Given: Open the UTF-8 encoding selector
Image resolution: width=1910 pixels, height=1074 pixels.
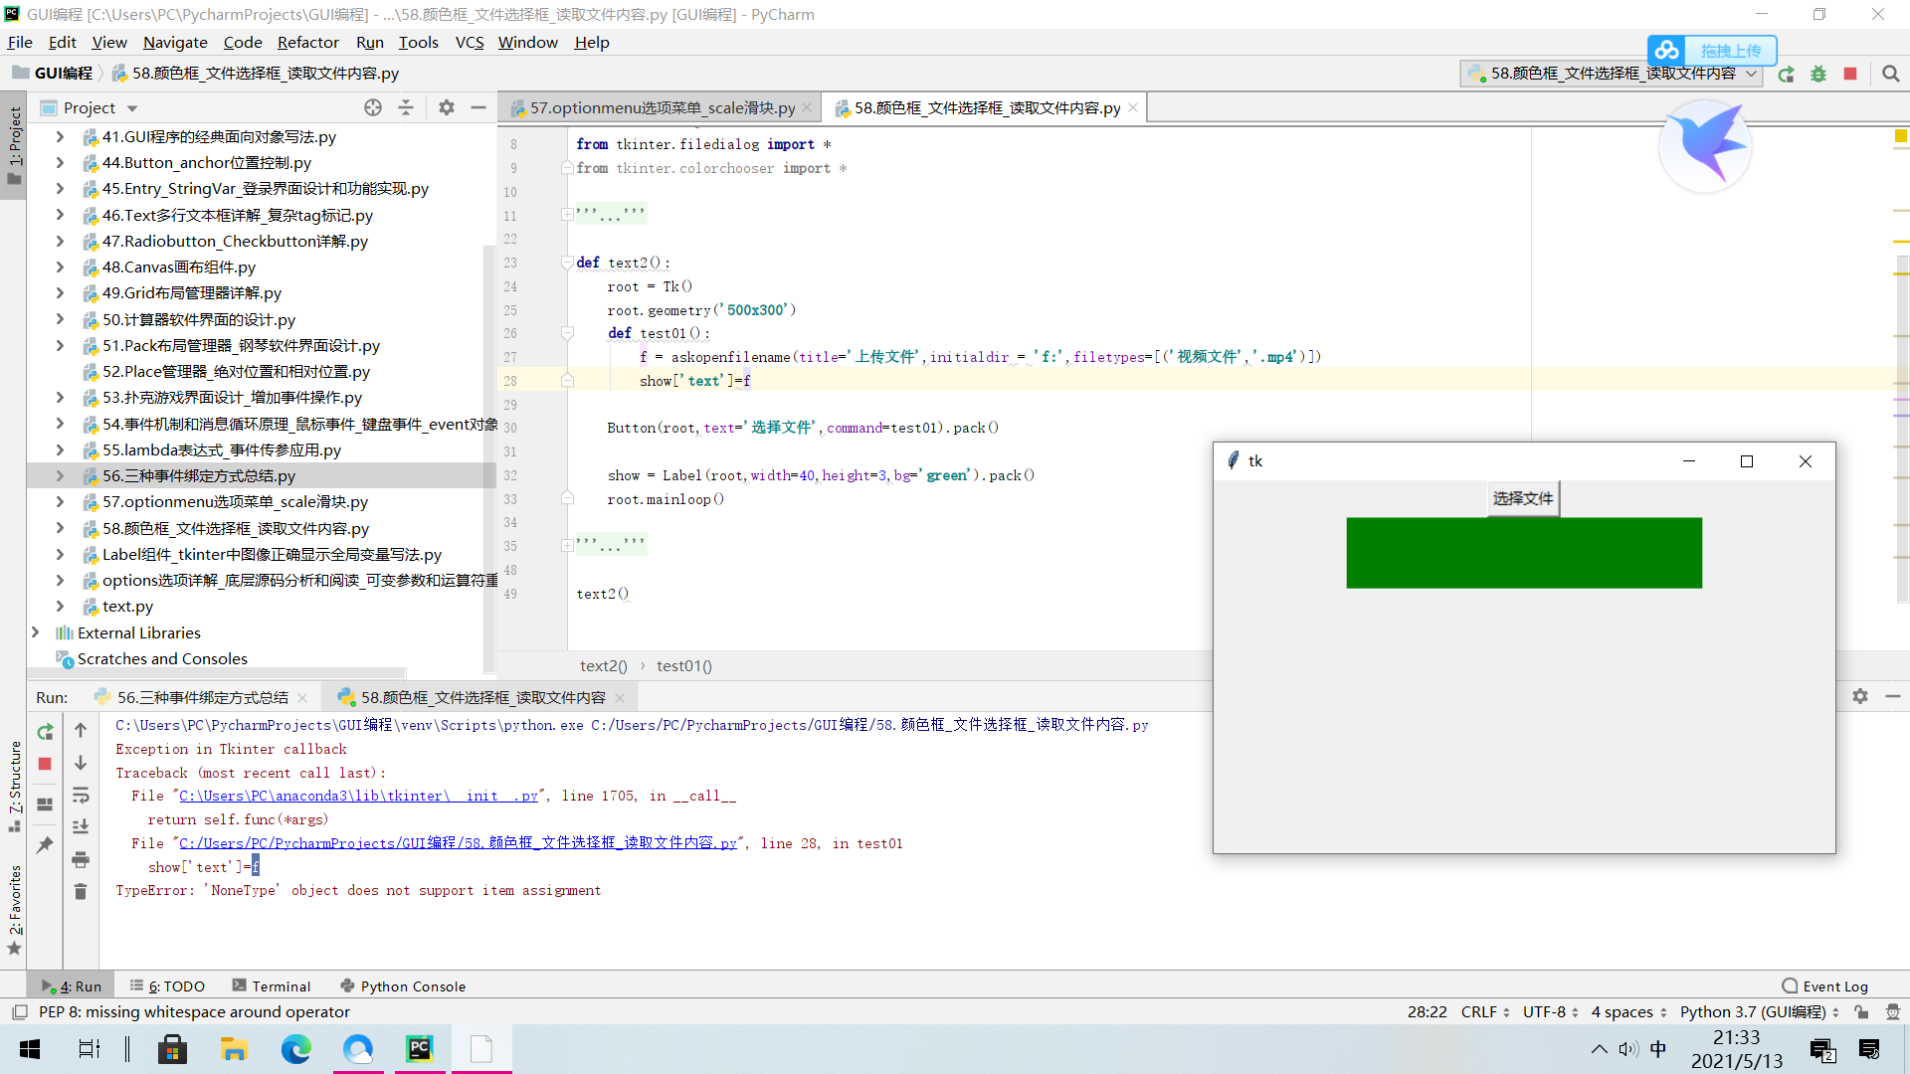Looking at the screenshot, I should (1551, 1011).
